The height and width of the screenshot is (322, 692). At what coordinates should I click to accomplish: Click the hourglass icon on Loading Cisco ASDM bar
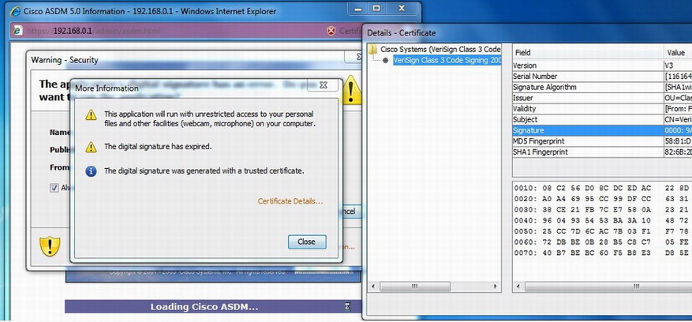click(348, 306)
